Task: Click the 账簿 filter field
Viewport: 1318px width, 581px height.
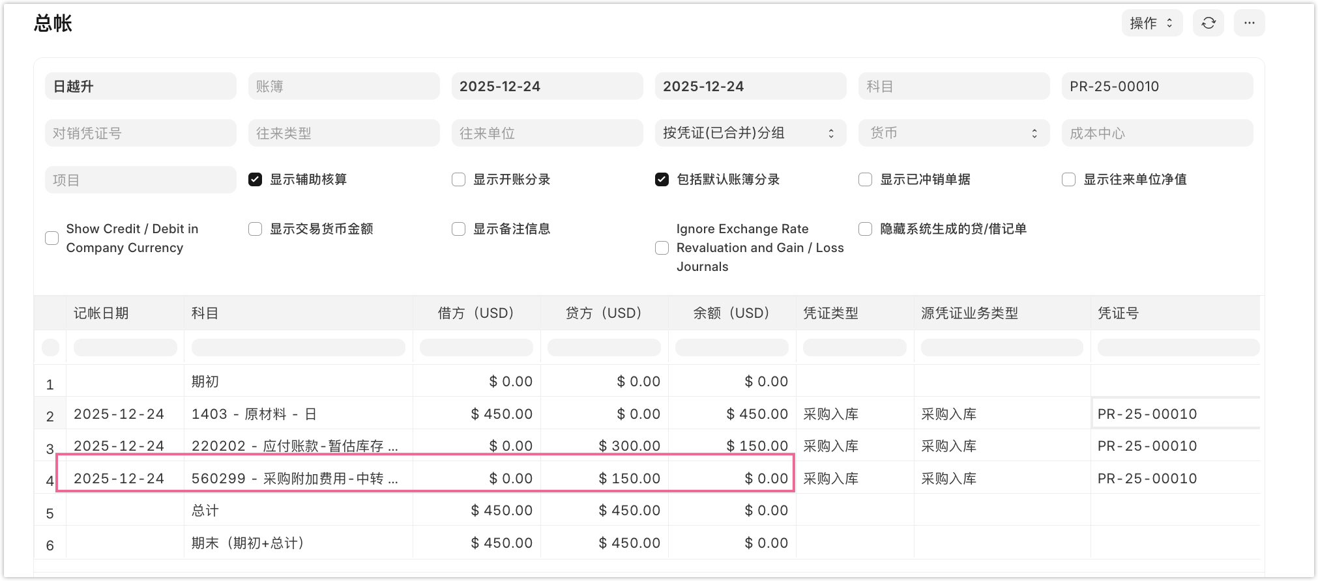Action: pos(344,87)
